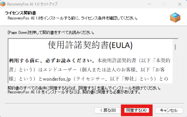The height and width of the screenshot is (117, 187).
Task: Click the grayed-out maximize window button
Action: [164, 4]
